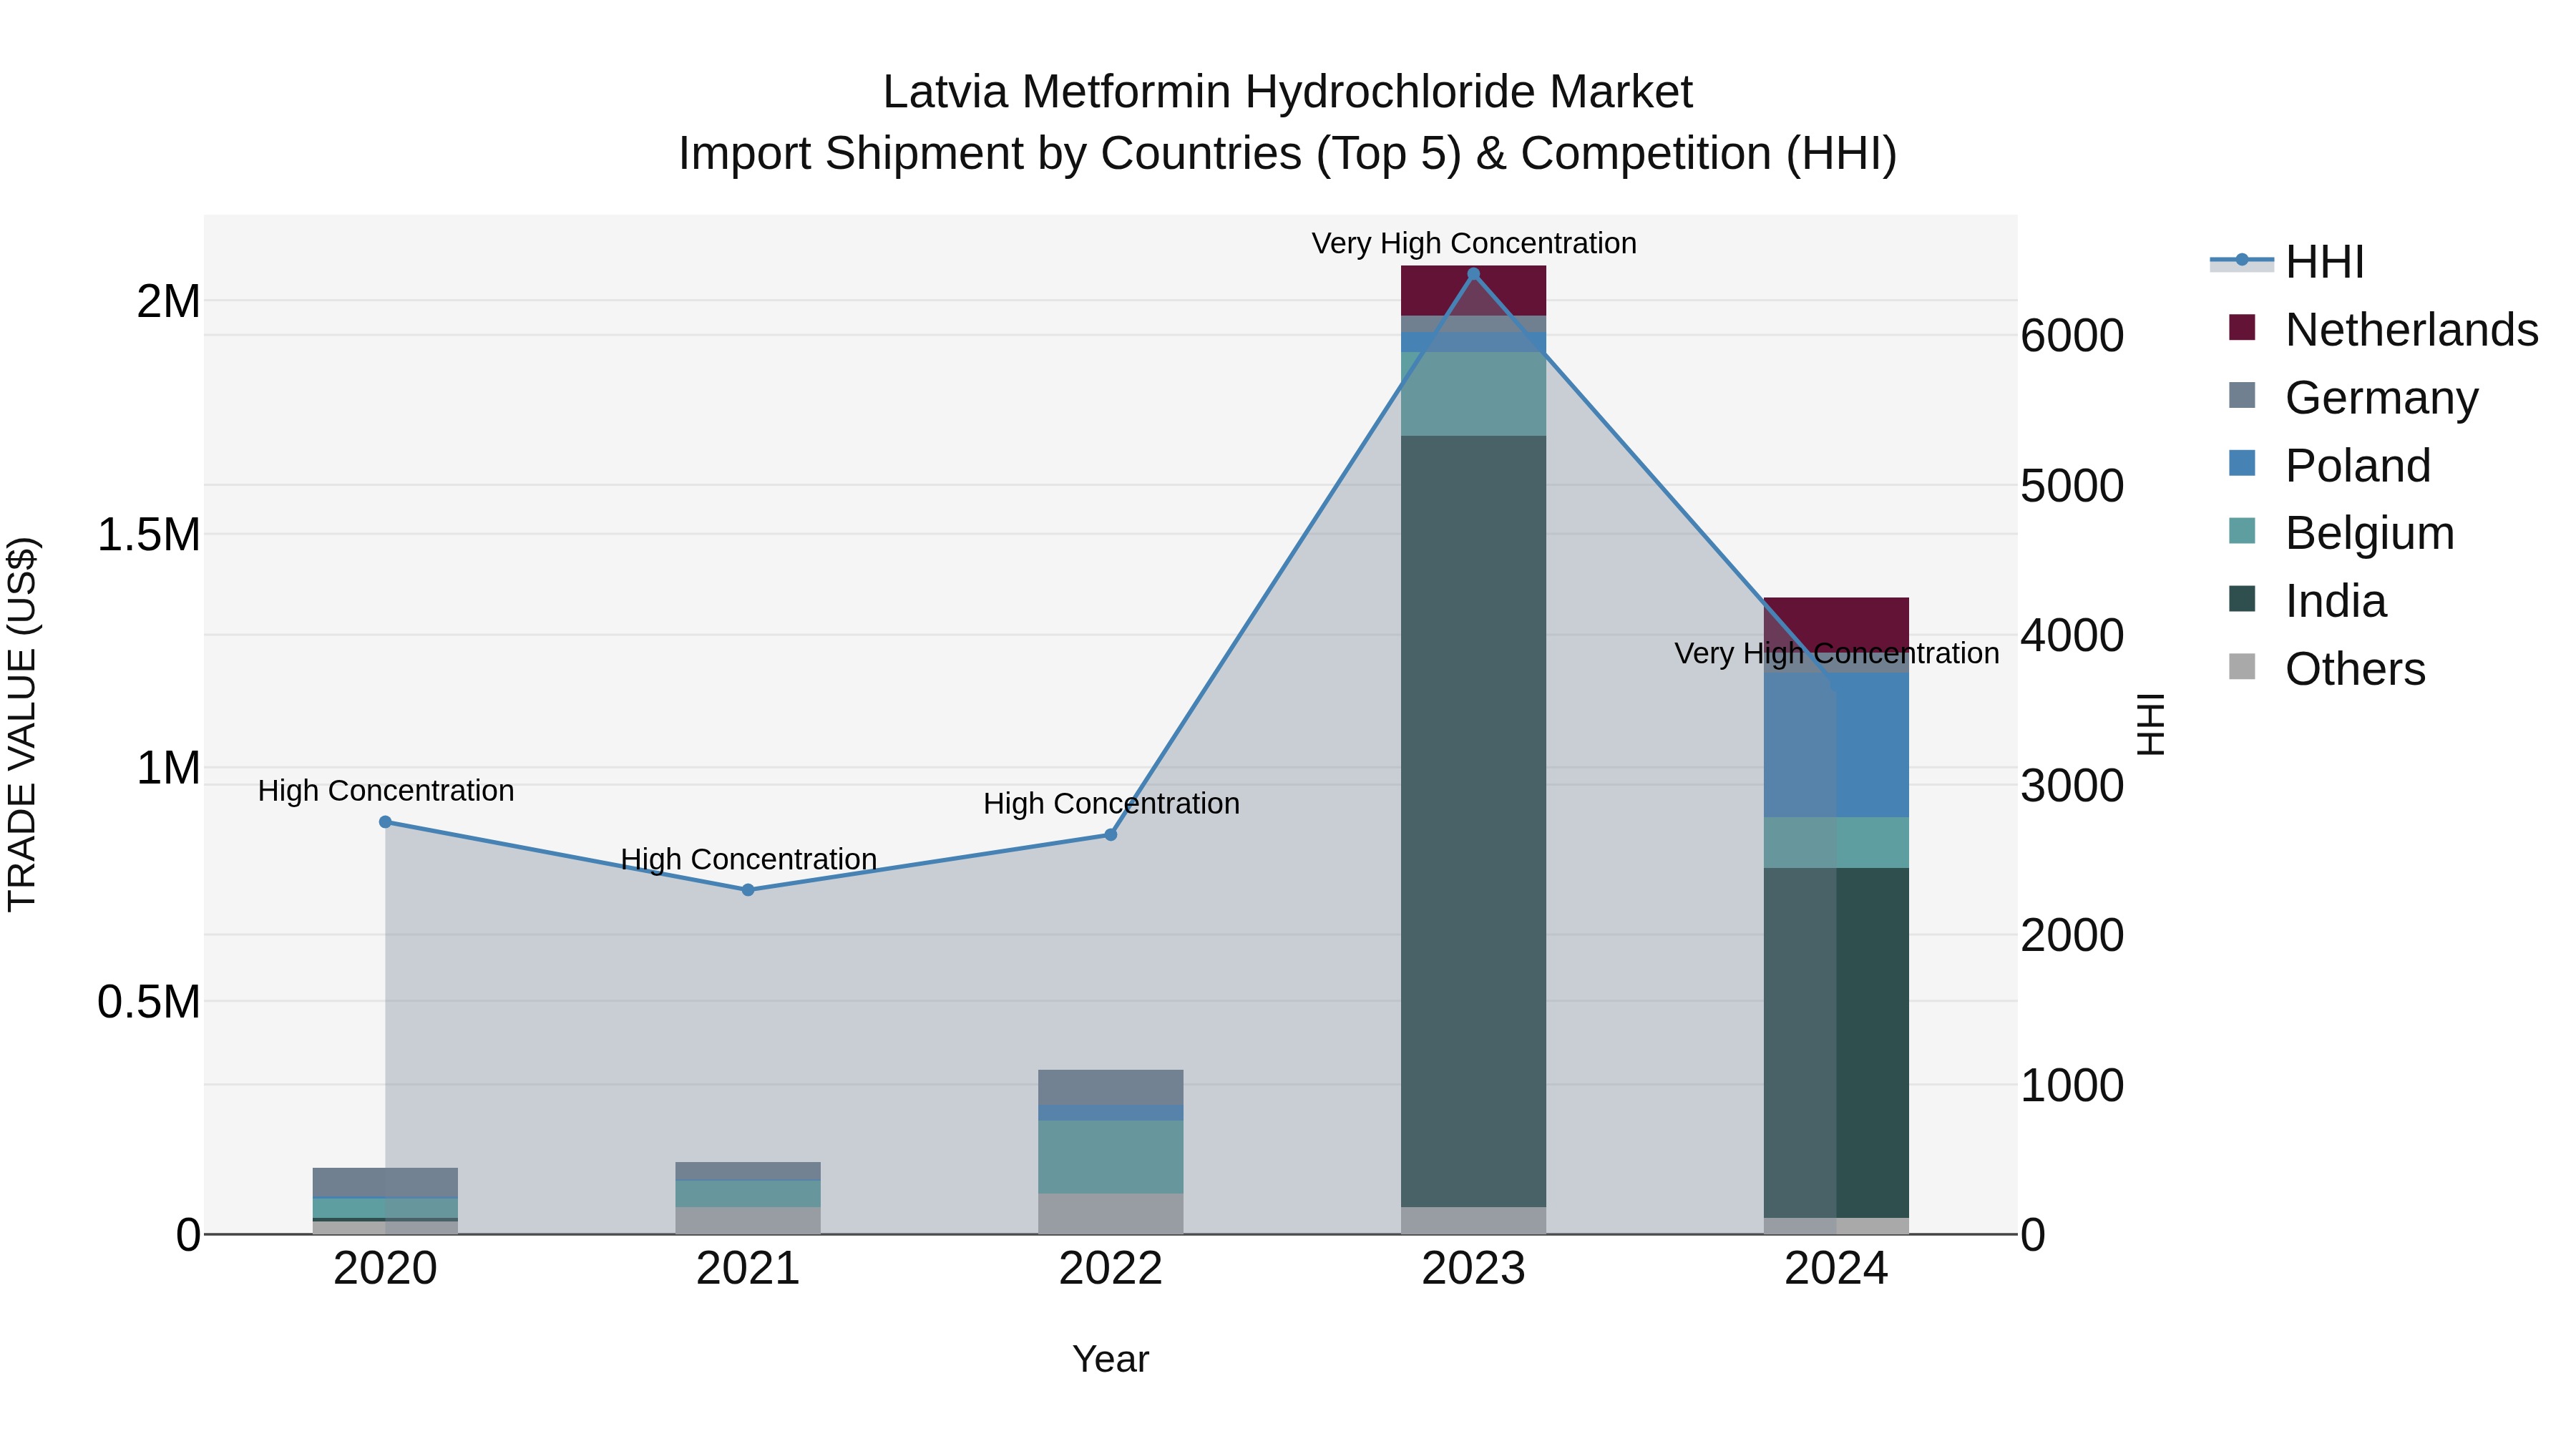
Task: Click the Others segment of the 2021 bar
Action: tap(748, 1221)
